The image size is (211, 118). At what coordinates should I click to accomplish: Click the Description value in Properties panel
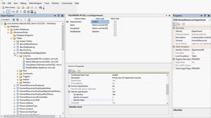coord(201,37)
